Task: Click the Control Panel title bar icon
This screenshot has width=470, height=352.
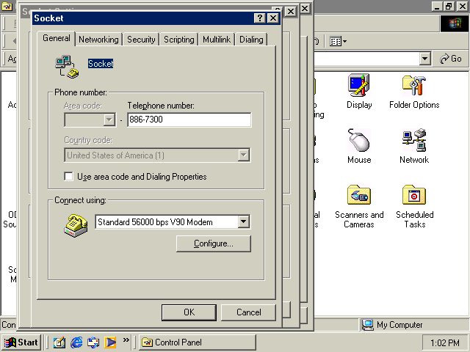Action: [7, 6]
